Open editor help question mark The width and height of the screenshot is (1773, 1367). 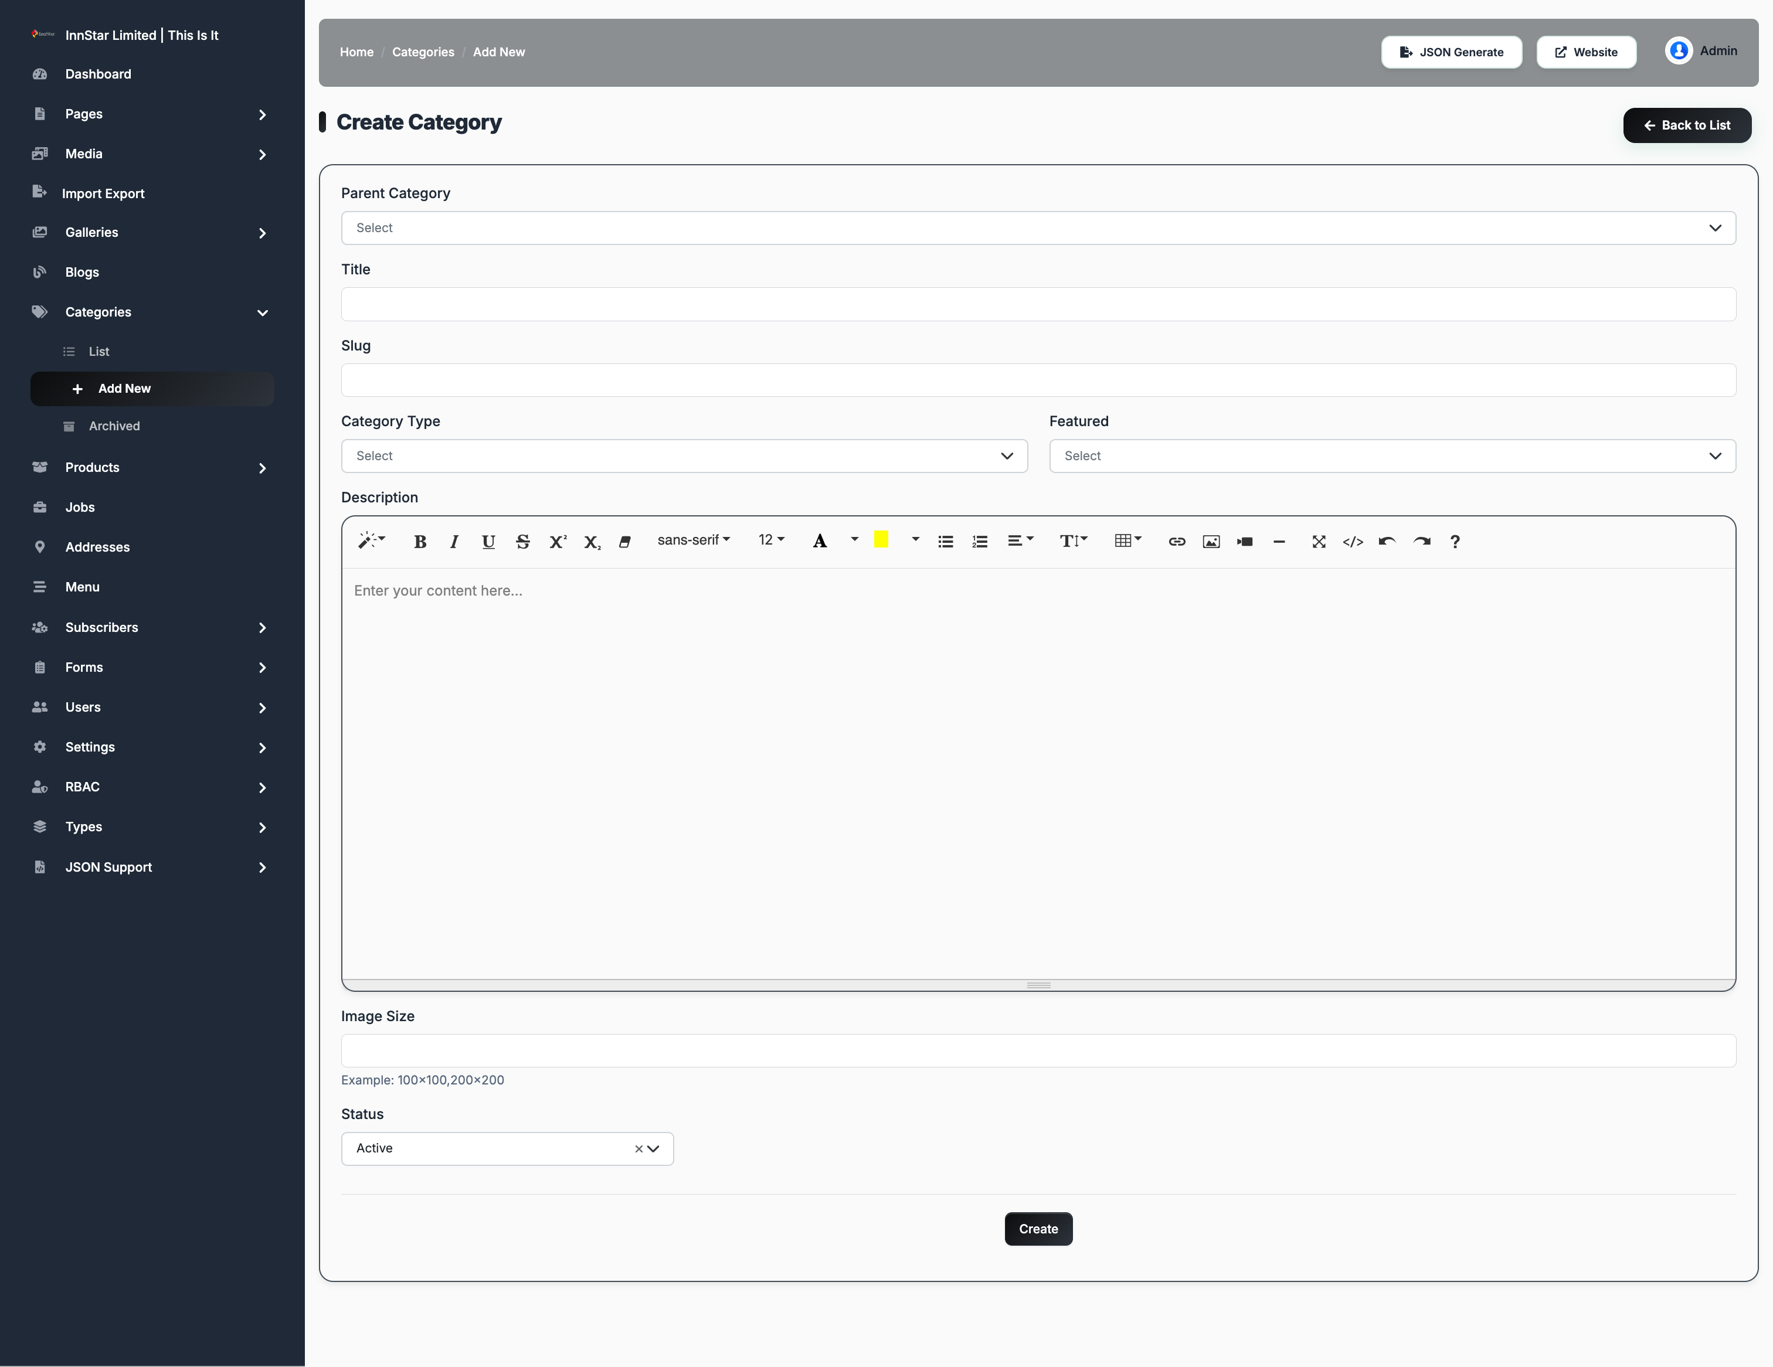(1455, 542)
